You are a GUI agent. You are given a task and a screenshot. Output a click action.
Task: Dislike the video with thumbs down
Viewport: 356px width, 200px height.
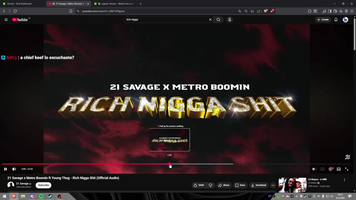tap(211, 185)
